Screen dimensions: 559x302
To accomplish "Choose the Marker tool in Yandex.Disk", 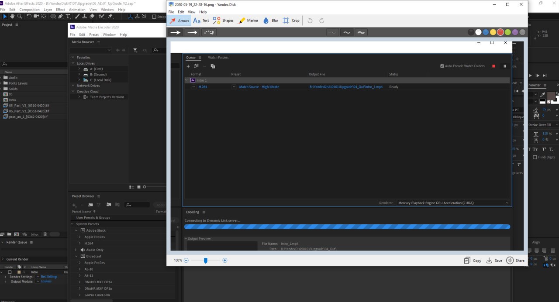I will [248, 21].
